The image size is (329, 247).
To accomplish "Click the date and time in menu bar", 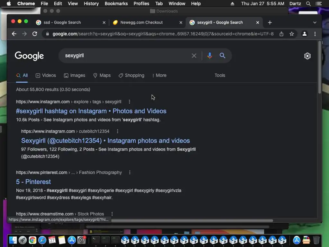I will (x=263, y=4).
